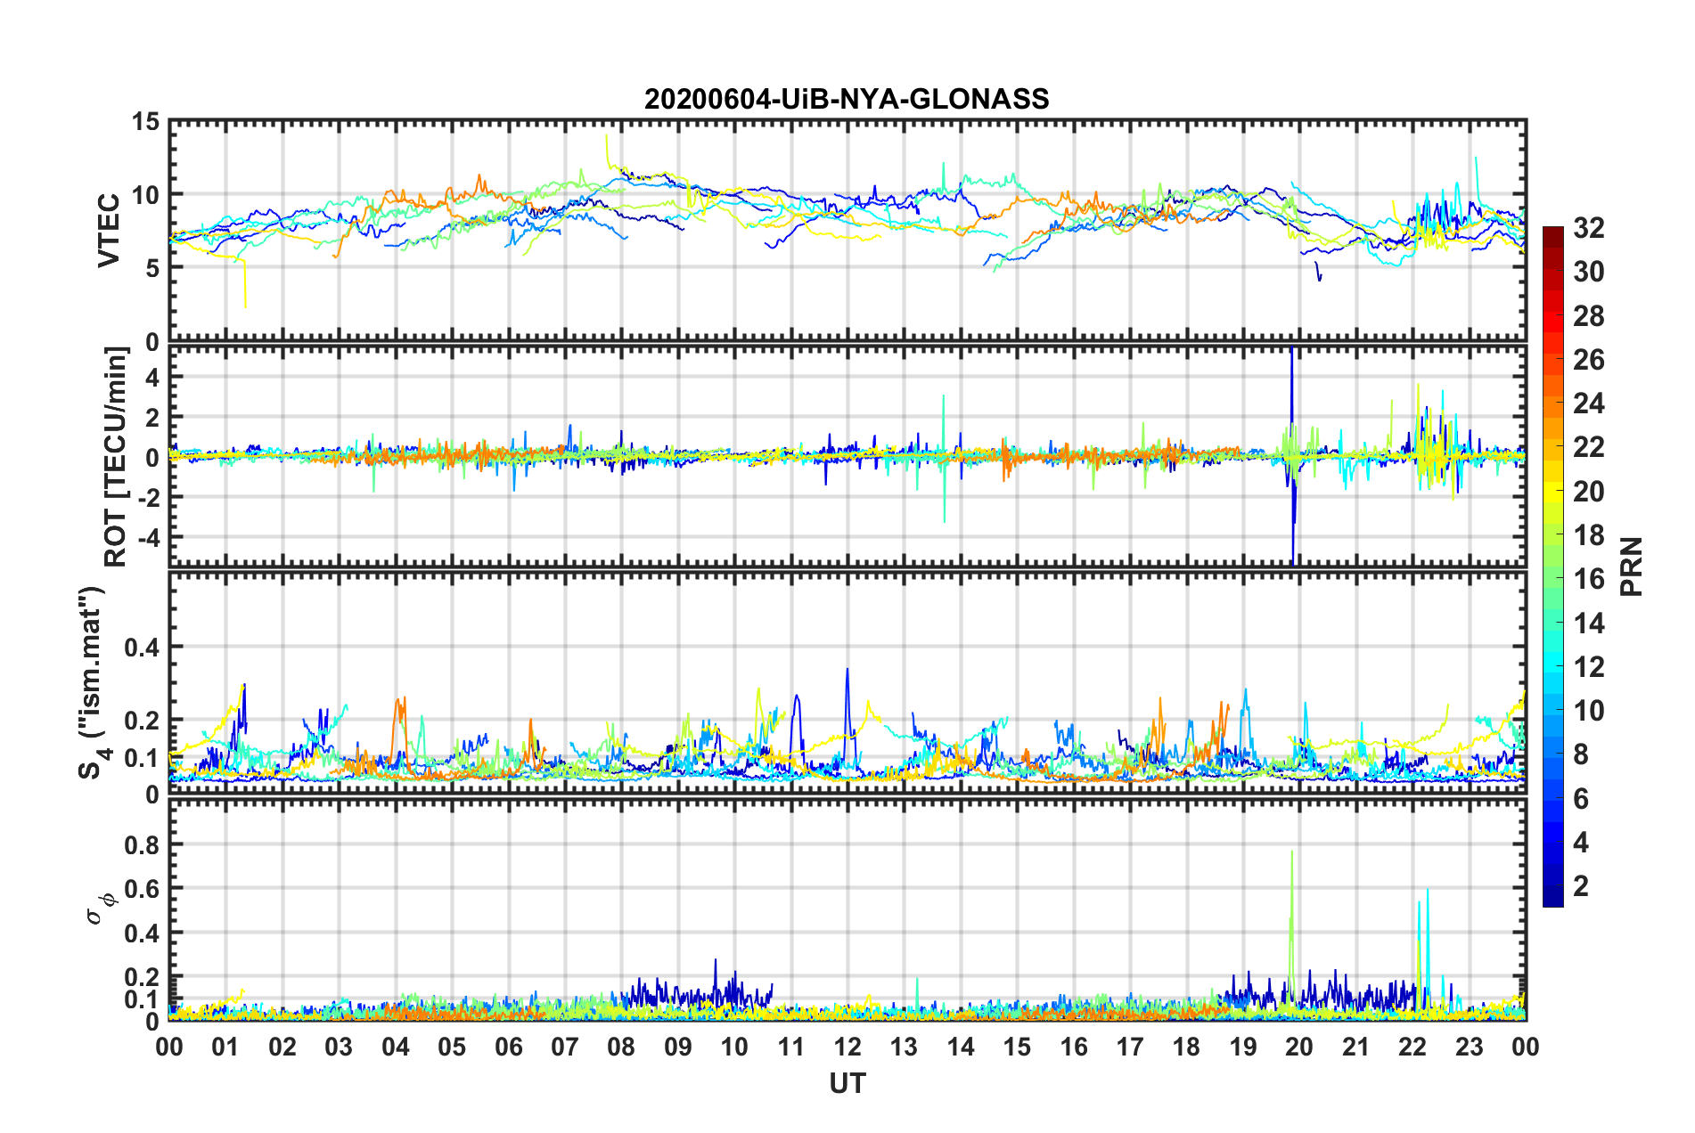
Task: Click sigma-phi axis tick label 0.8
Action: (x=143, y=844)
